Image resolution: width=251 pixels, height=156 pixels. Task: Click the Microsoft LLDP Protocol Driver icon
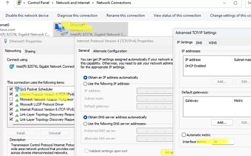[x=17, y=104]
